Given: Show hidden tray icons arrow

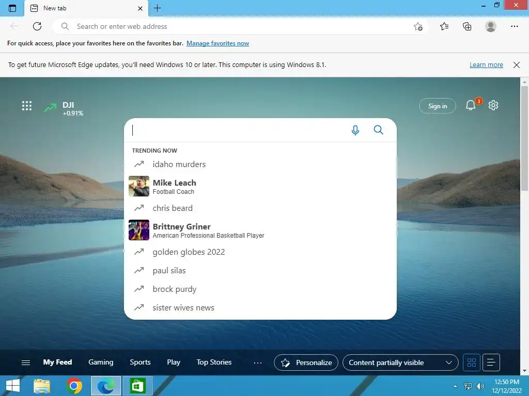Looking at the screenshot, I should tap(456, 386).
